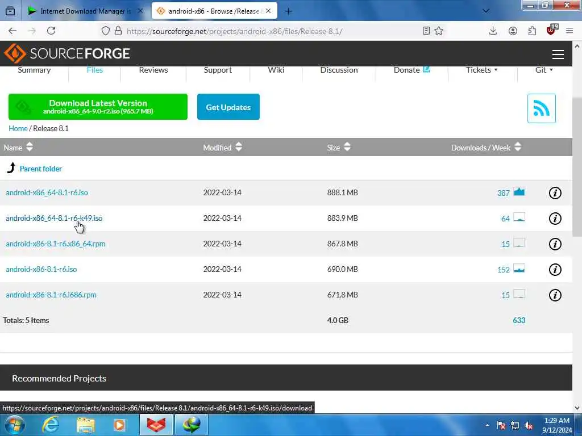Image resolution: width=582 pixels, height=436 pixels.
Task: Sort files by Name column
Action: point(18,148)
